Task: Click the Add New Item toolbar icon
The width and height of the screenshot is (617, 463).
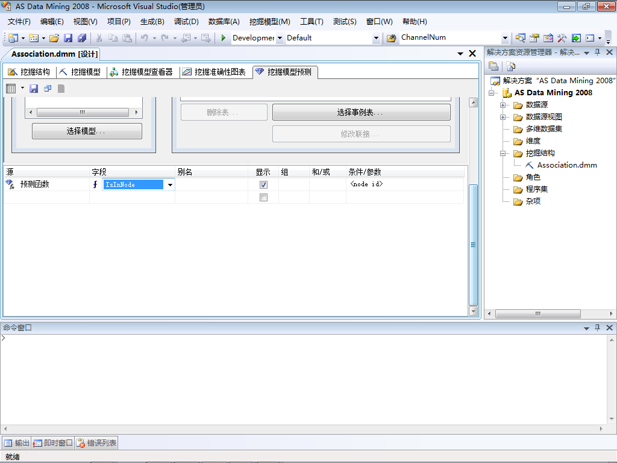Action: tap(34, 38)
